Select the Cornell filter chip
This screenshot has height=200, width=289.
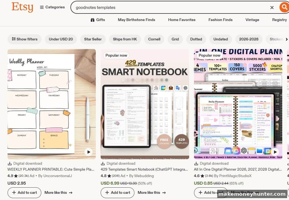click(154, 39)
